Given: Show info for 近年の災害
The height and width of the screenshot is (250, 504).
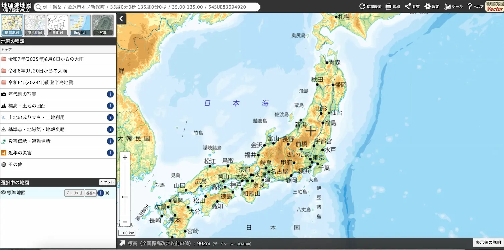Looking at the screenshot, I should [110, 153].
